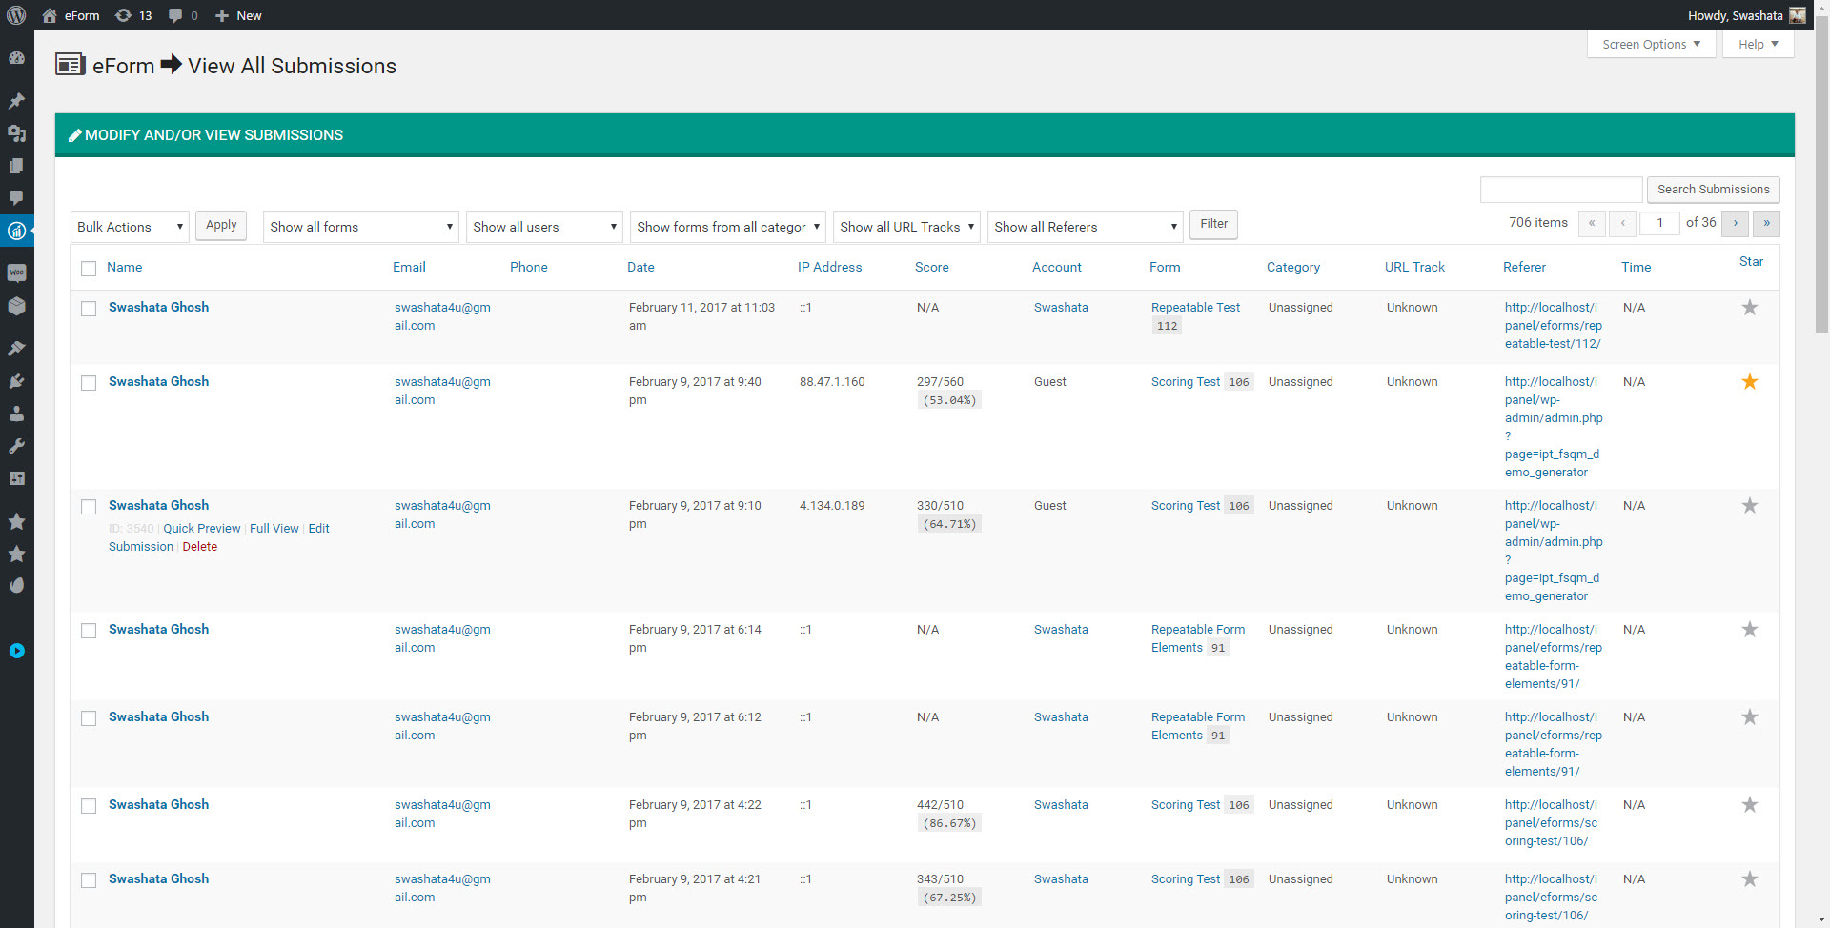Select the Posts pin icon in sidebar
This screenshot has width=1830, height=928.
point(17,101)
